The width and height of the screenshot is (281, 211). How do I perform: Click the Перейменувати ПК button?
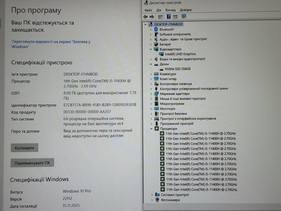(x=32, y=163)
